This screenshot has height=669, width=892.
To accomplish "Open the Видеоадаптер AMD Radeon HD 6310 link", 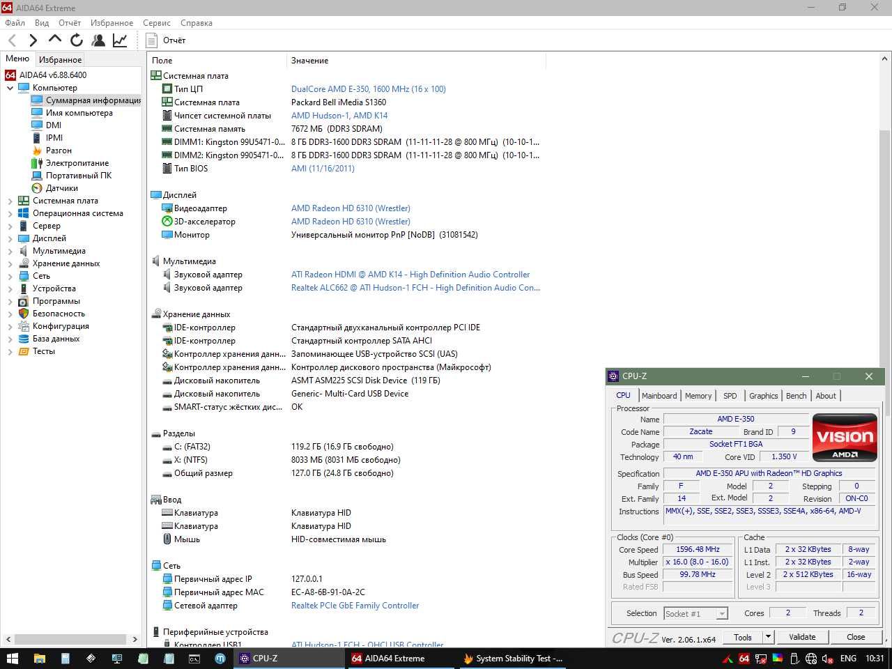I will (x=351, y=208).
